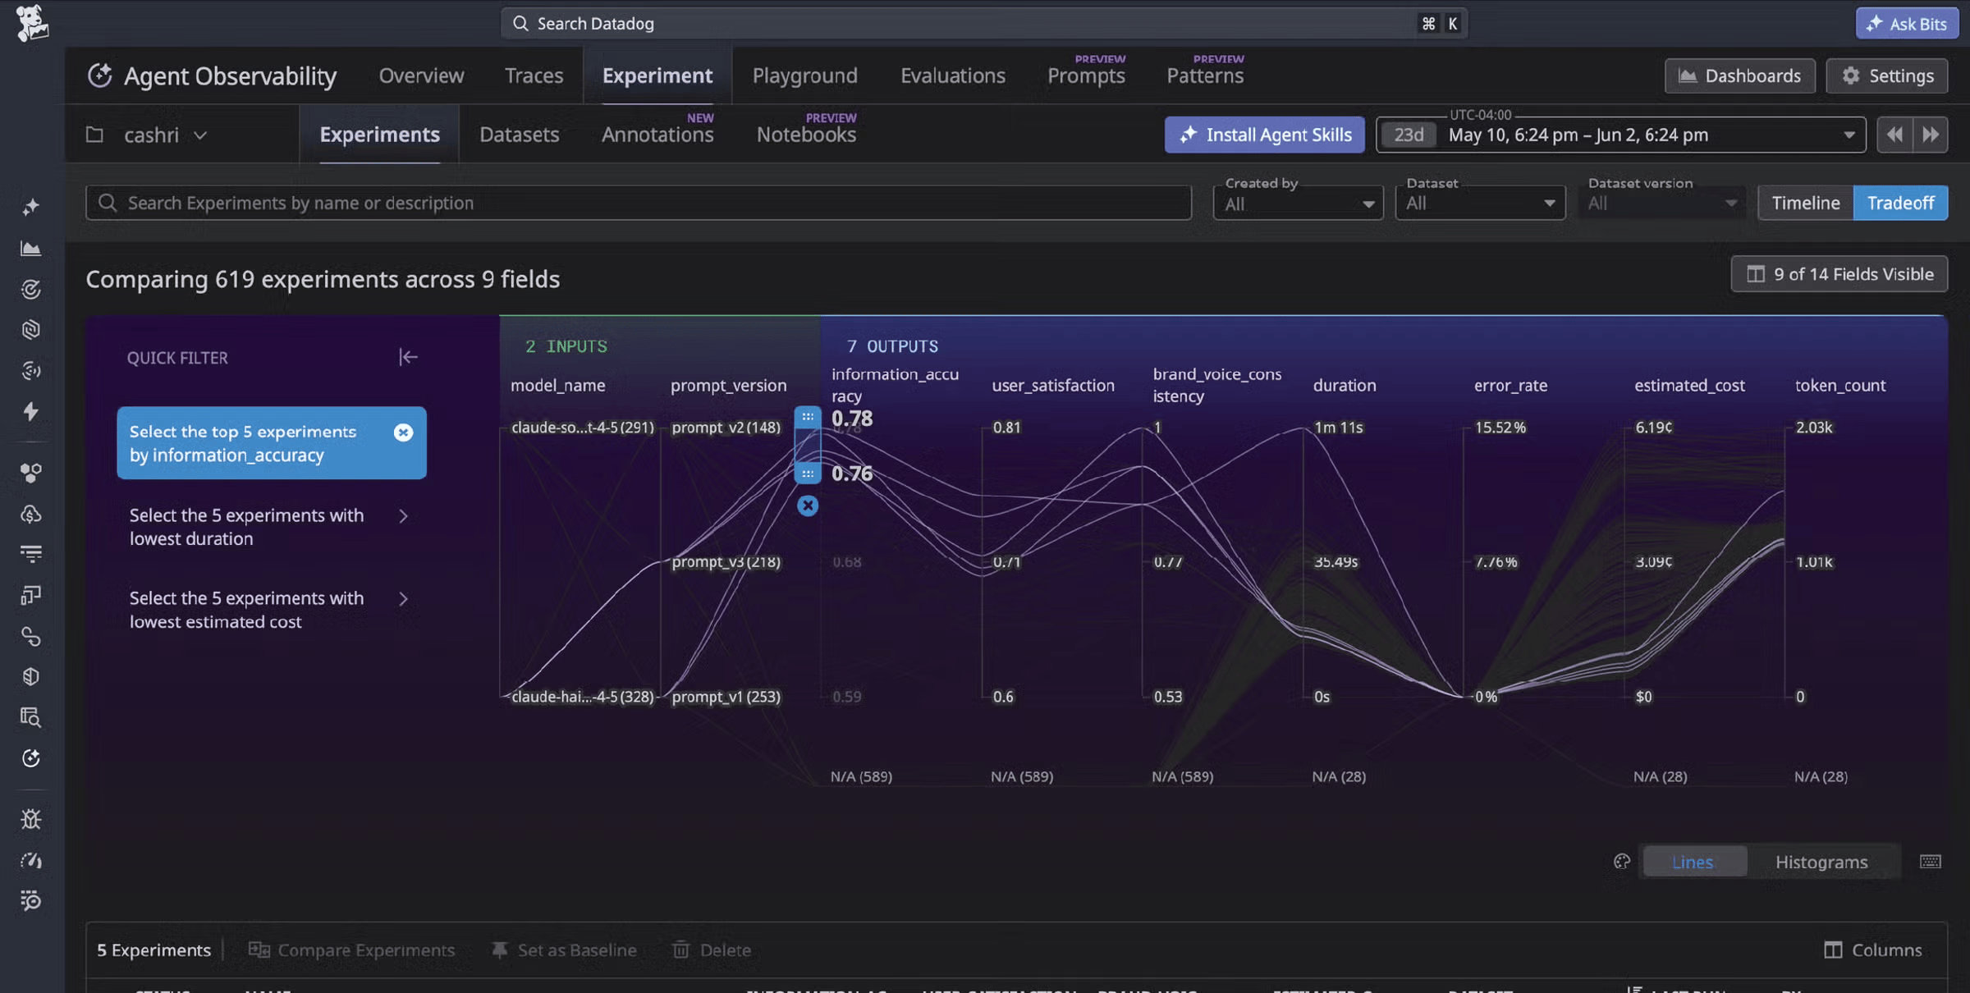Grab the upper 0.78 range handle

point(808,417)
